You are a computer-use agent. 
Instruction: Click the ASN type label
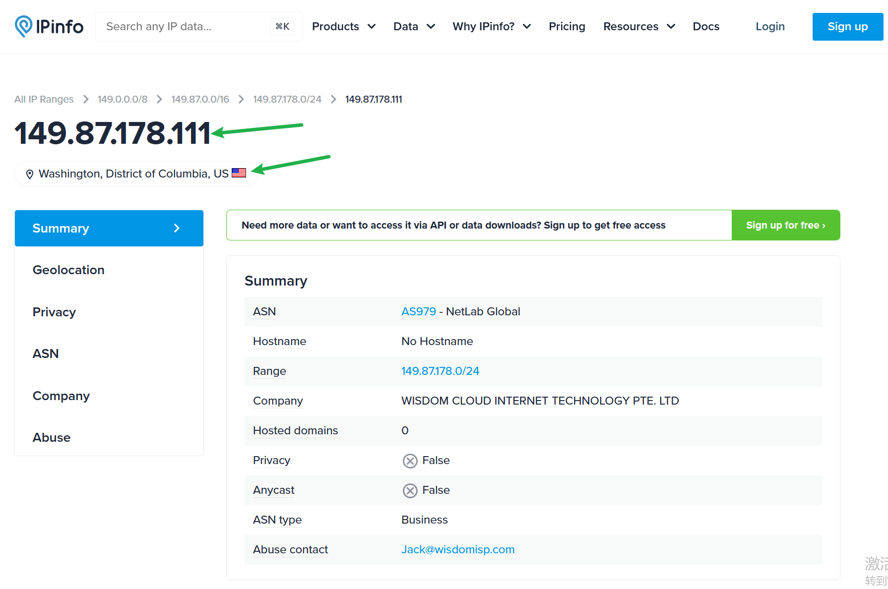pyautogui.click(x=277, y=520)
